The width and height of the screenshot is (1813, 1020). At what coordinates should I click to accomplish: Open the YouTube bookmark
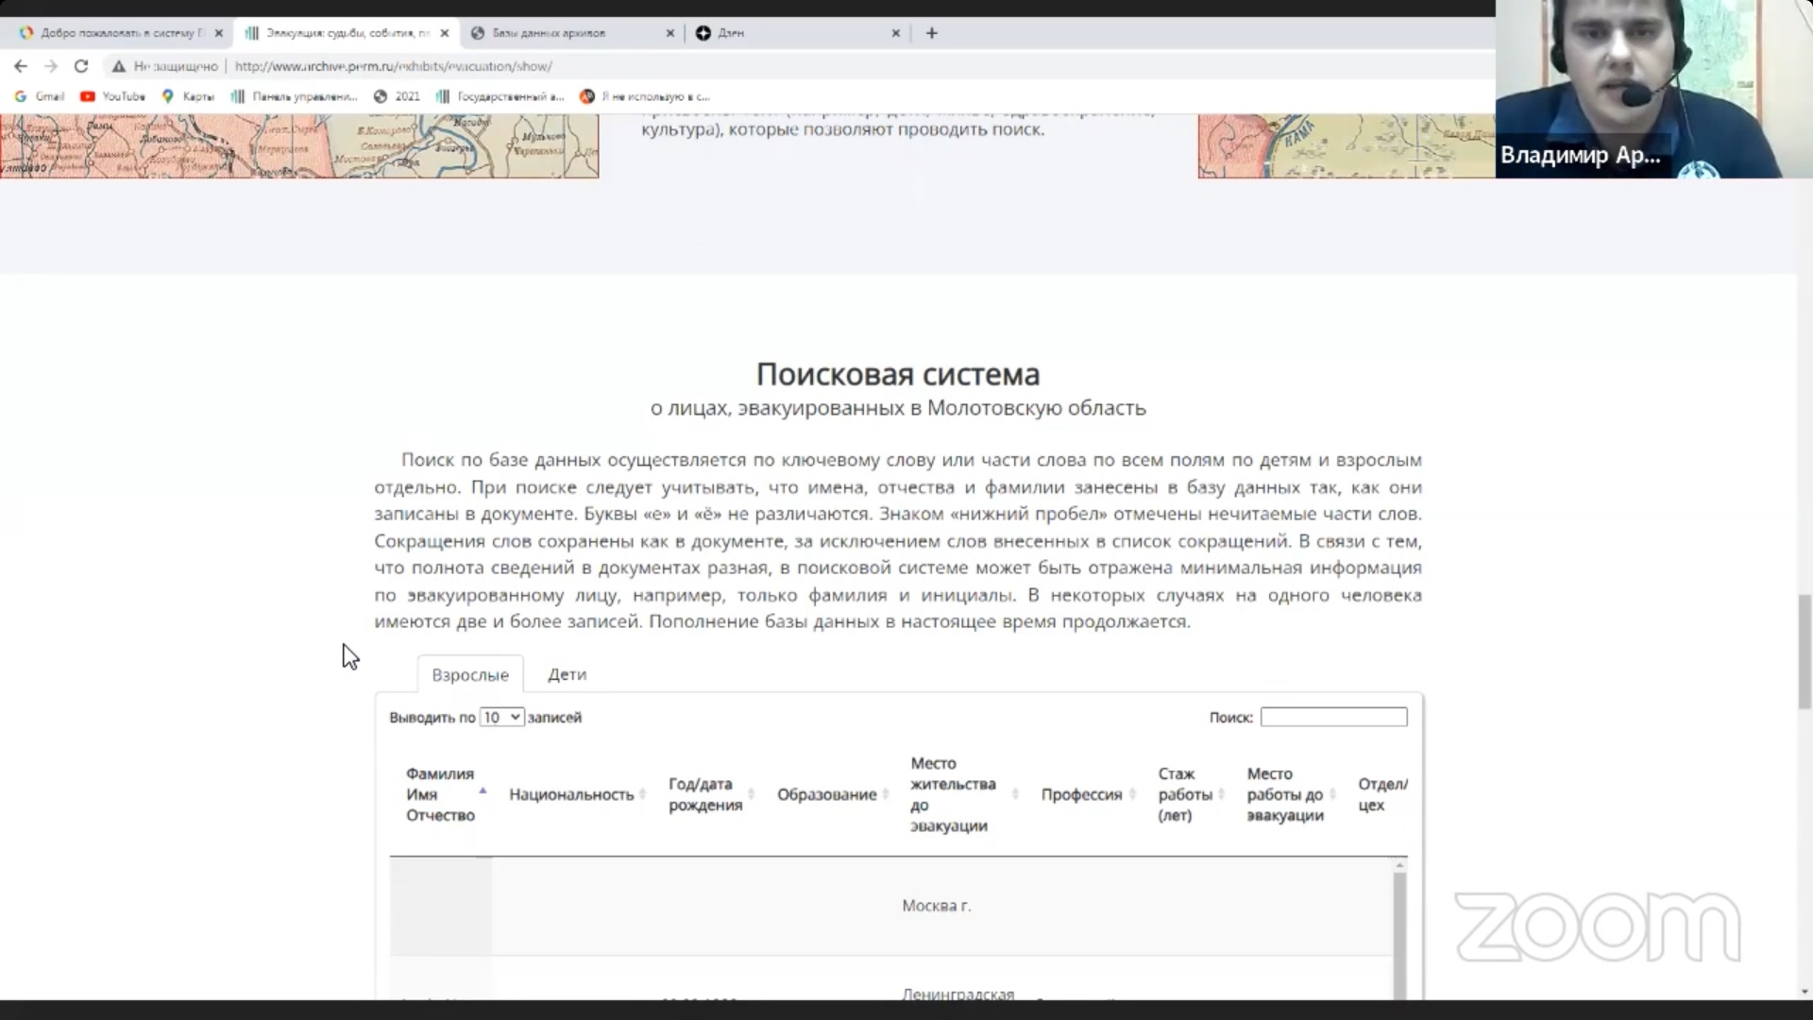click(x=113, y=96)
